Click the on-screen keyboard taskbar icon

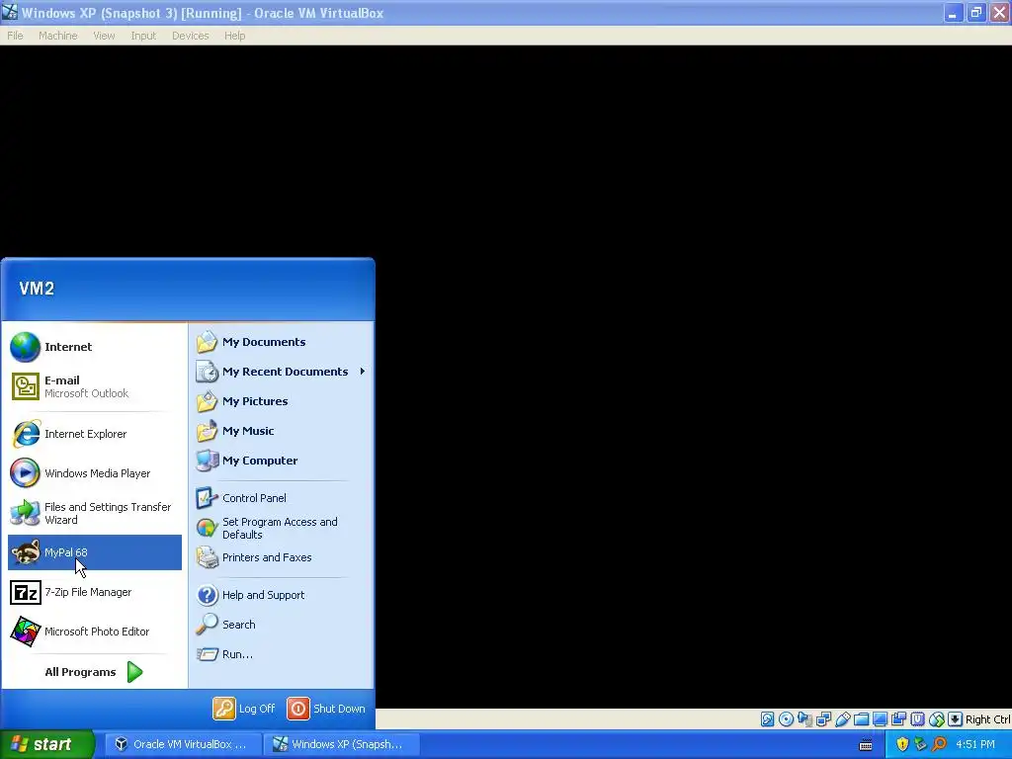pyautogui.click(x=866, y=745)
